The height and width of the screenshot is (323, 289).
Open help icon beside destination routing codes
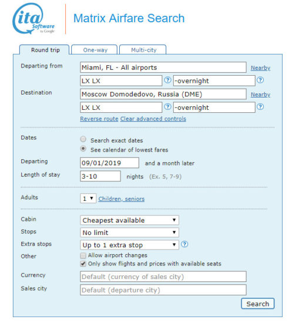point(167,107)
